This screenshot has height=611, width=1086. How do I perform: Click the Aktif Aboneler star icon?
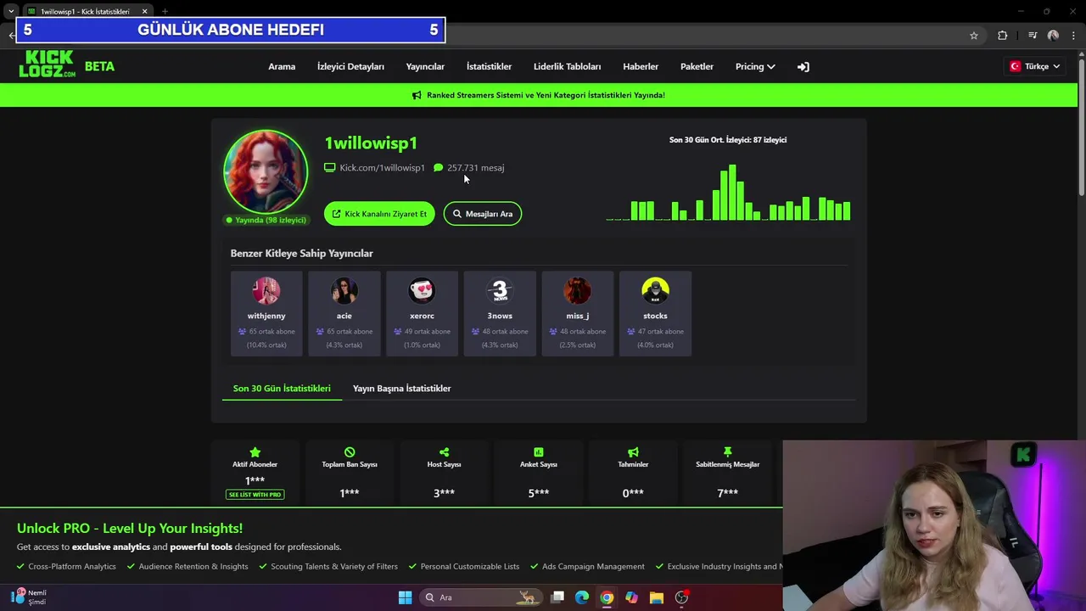[255, 452]
